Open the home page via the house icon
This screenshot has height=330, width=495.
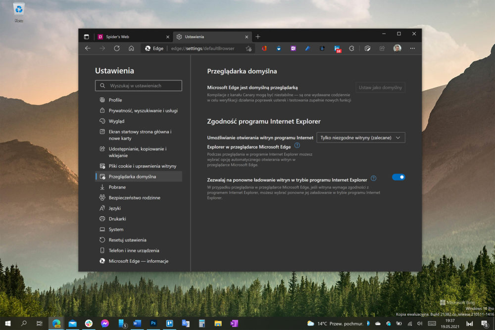coord(131,48)
